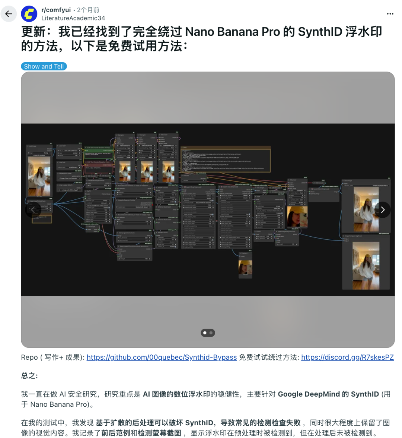Open the discord.gg invite link
The image size is (402, 438).
[x=347, y=357]
